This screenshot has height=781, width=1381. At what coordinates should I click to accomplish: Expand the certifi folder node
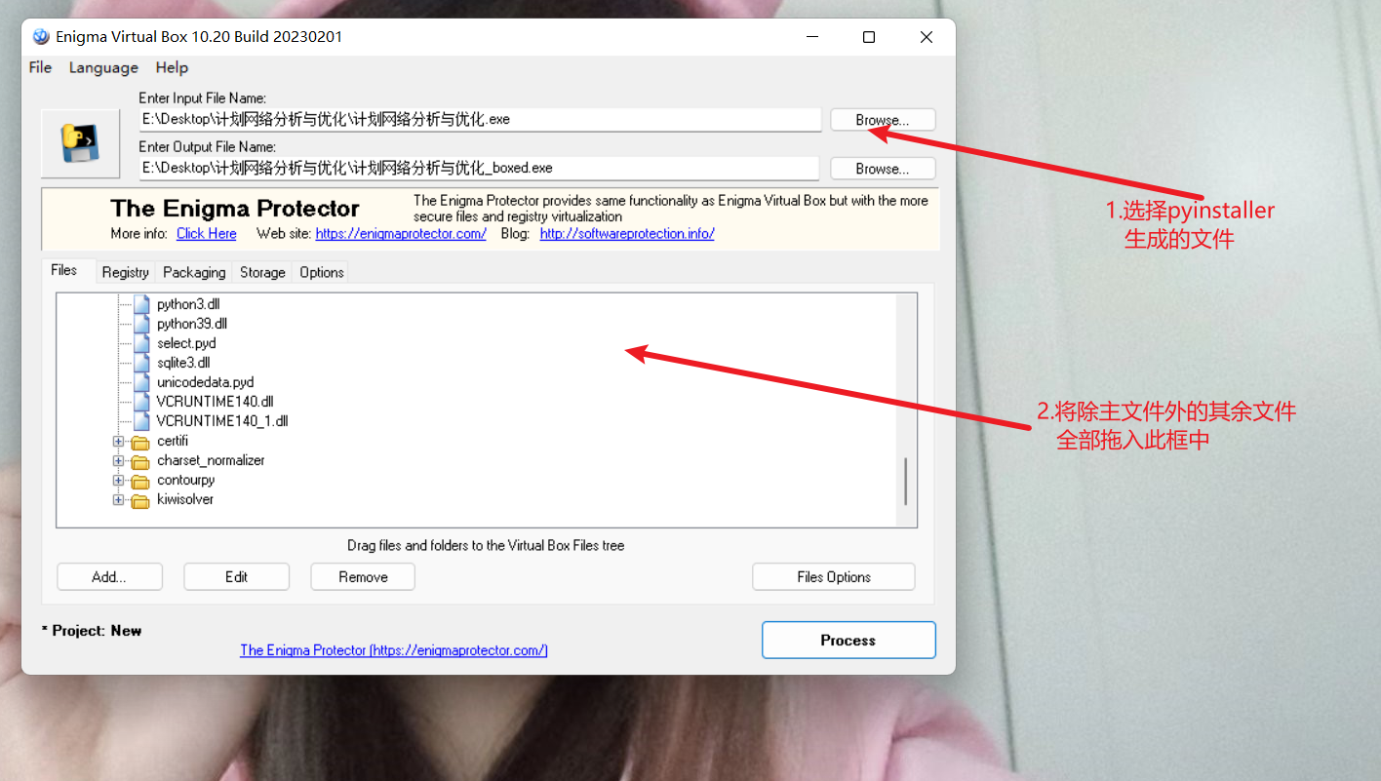118,441
